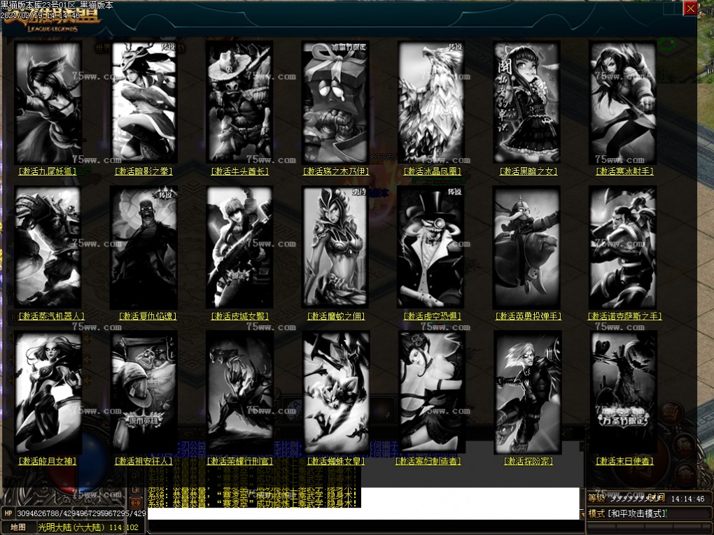Select the 寒冰射手 archer portrait card
714x535 pixels.
pyautogui.click(x=623, y=103)
